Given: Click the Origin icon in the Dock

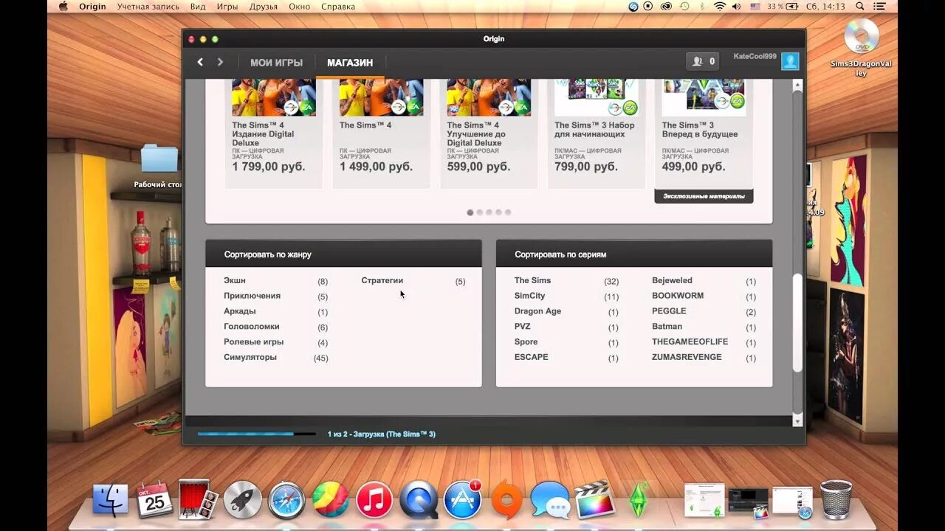Looking at the screenshot, I should [506, 501].
